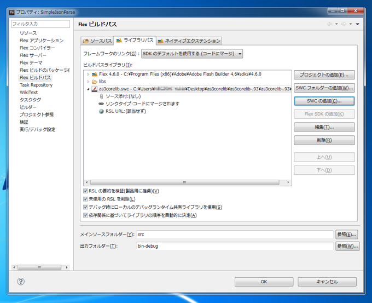Select リソース in the sidebar
Screen dimensions: 372x303
pos(28,33)
